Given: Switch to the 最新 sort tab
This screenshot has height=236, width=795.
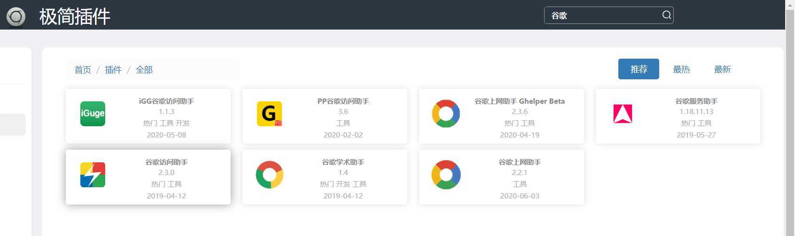Looking at the screenshot, I should click(x=722, y=69).
